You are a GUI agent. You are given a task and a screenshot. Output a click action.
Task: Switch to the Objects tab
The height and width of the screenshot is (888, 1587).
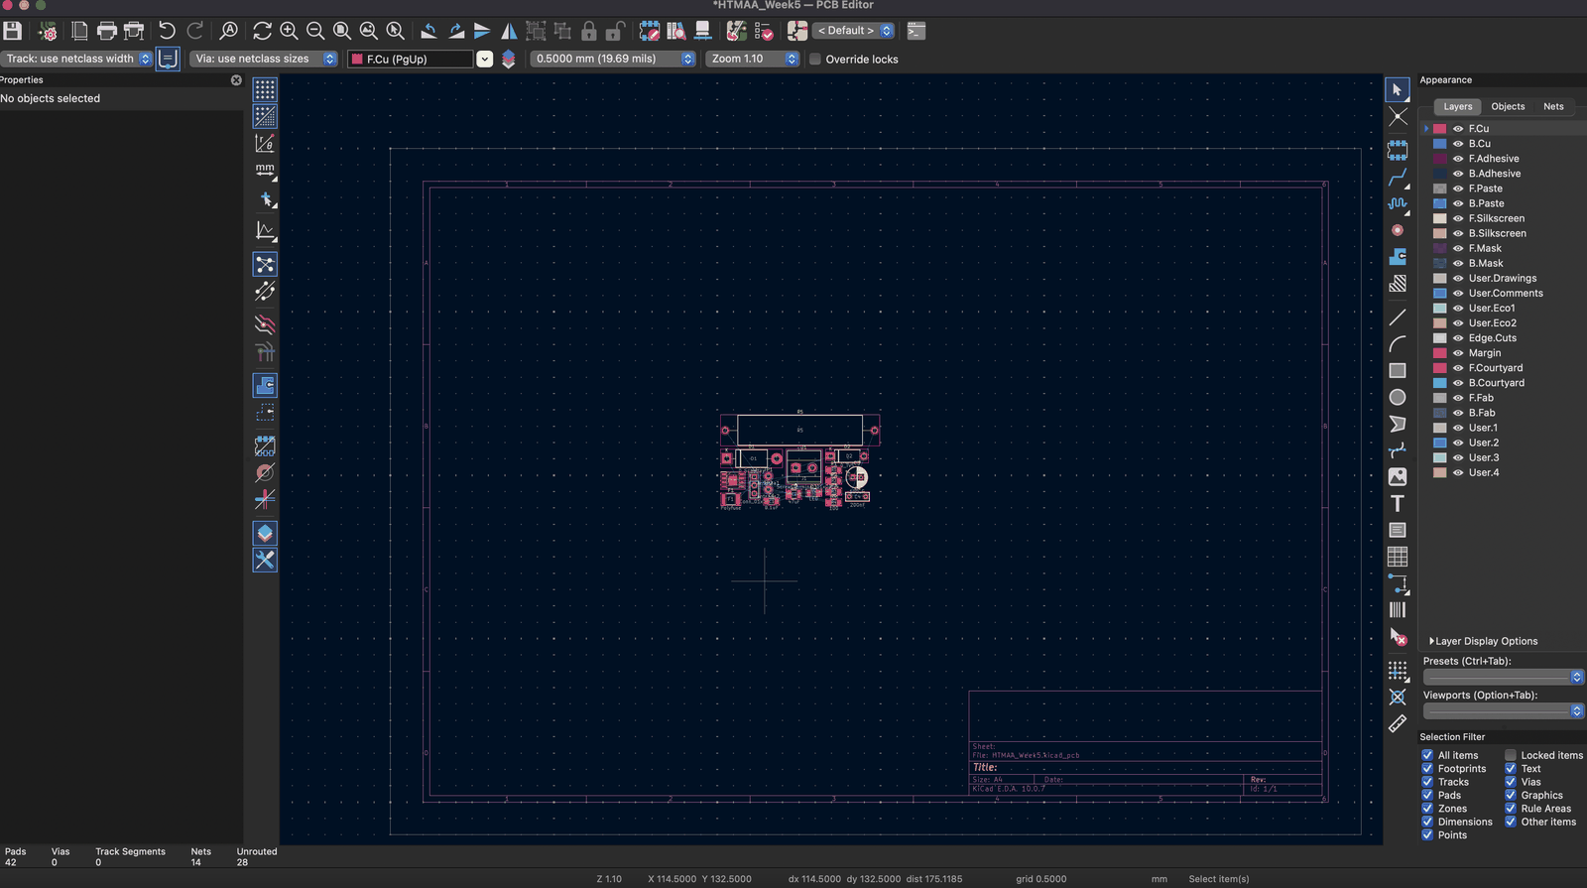pos(1508,106)
